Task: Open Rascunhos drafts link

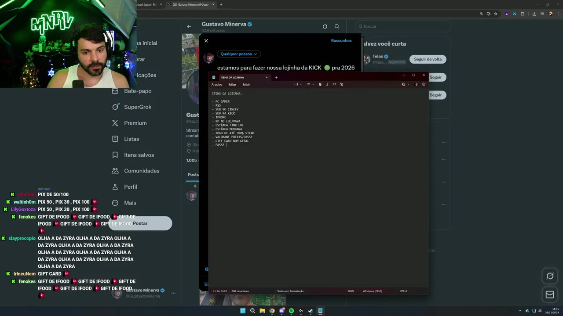Action: pyautogui.click(x=341, y=40)
